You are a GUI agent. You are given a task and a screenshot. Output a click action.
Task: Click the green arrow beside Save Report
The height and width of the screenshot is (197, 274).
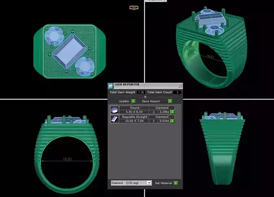click(x=170, y=101)
